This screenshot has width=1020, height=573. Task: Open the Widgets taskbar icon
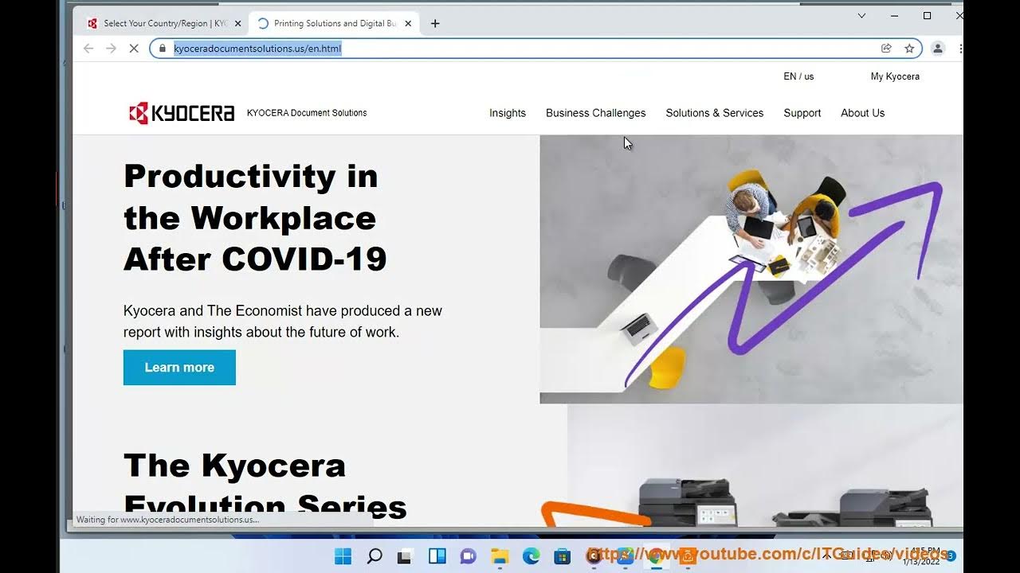click(x=437, y=556)
